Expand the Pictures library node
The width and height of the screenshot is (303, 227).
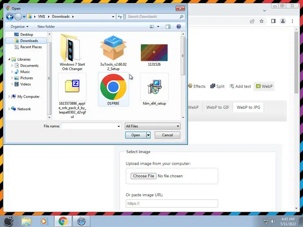tap(12, 78)
